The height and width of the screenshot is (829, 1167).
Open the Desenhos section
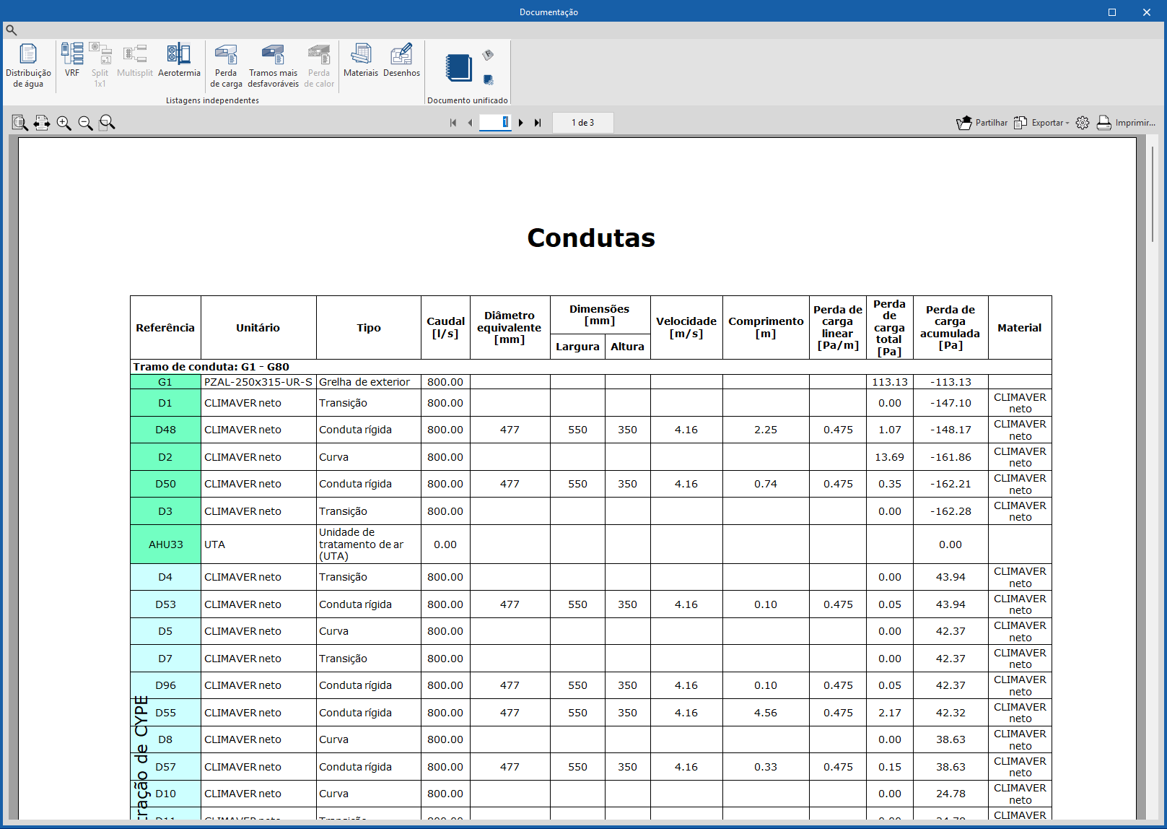click(x=401, y=60)
